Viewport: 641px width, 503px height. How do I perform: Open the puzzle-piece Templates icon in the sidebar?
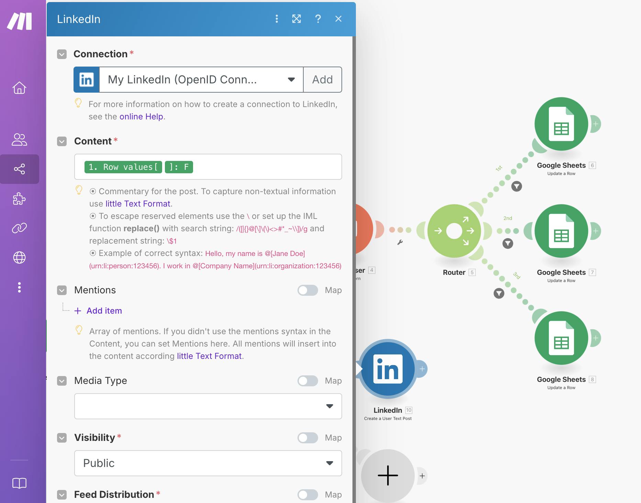tap(19, 199)
